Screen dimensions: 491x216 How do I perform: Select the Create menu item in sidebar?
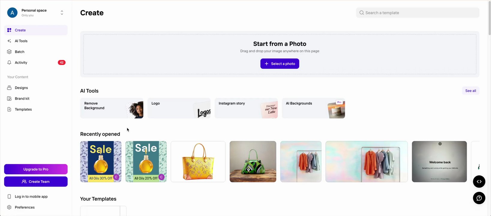point(20,30)
